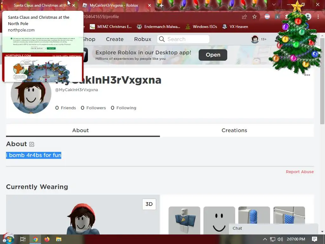Open Roblox Desktop app via Open button
Image resolution: width=325 pixels, height=244 pixels.
point(213,55)
